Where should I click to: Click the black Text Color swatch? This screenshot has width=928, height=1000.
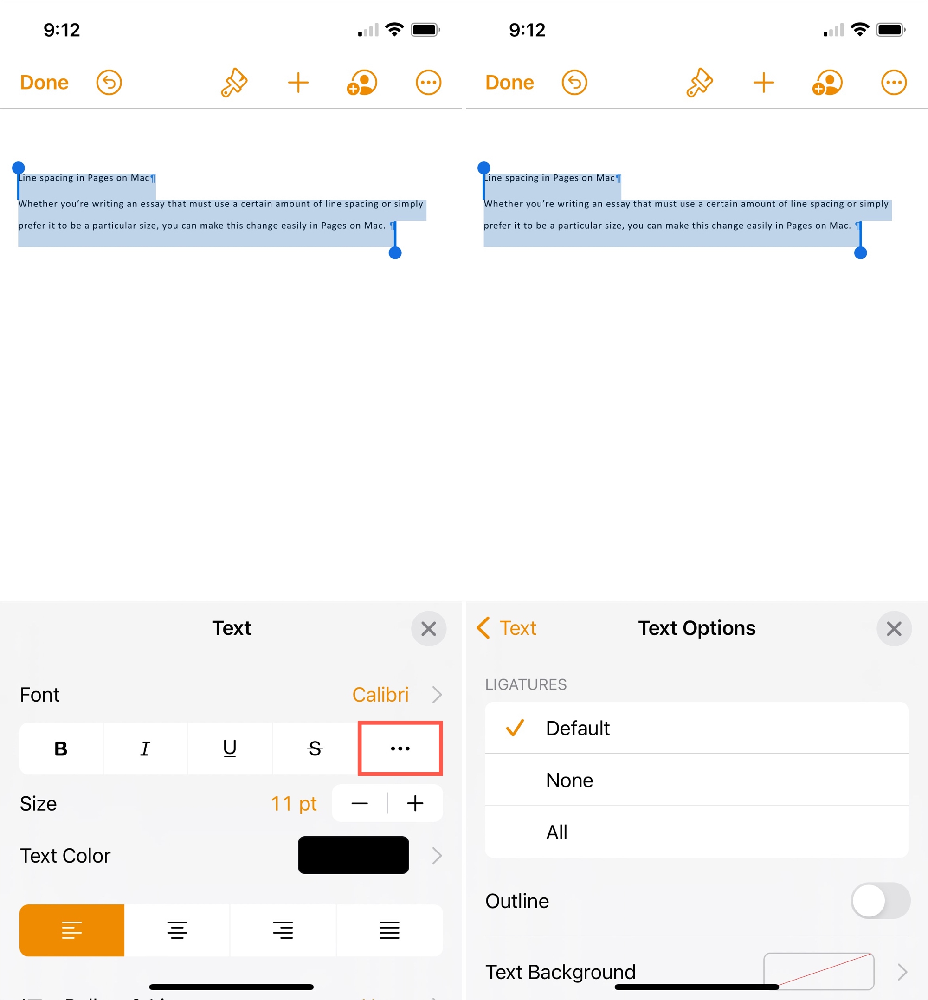pos(353,854)
